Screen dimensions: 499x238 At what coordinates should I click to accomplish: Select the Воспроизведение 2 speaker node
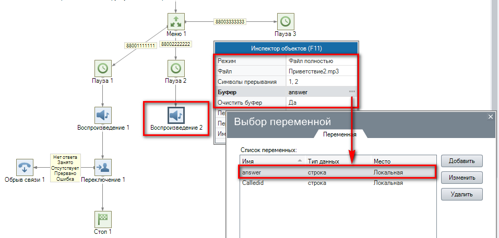click(x=176, y=115)
